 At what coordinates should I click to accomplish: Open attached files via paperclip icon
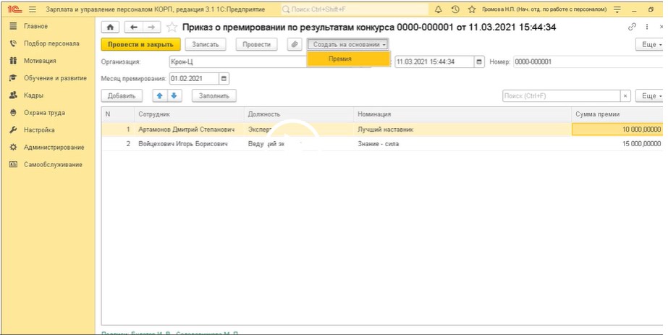294,45
